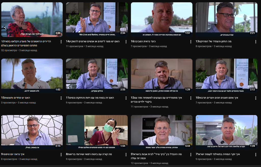Open three-dot menu for video 7
261x167 pixels.
click(x=256, y=155)
